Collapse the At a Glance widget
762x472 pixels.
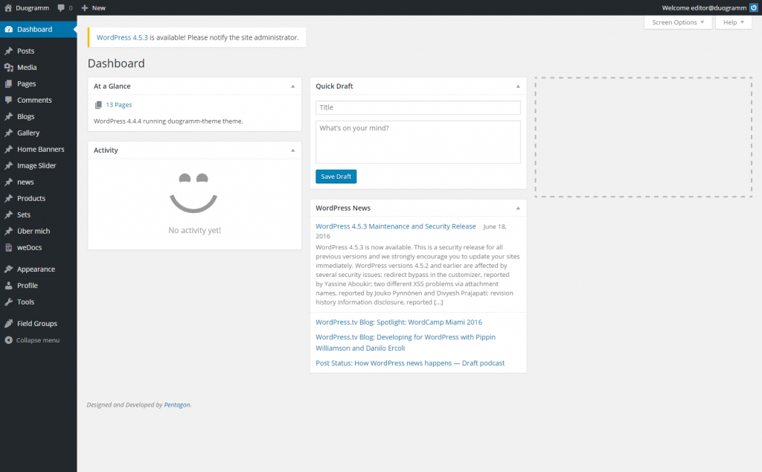point(292,86)
